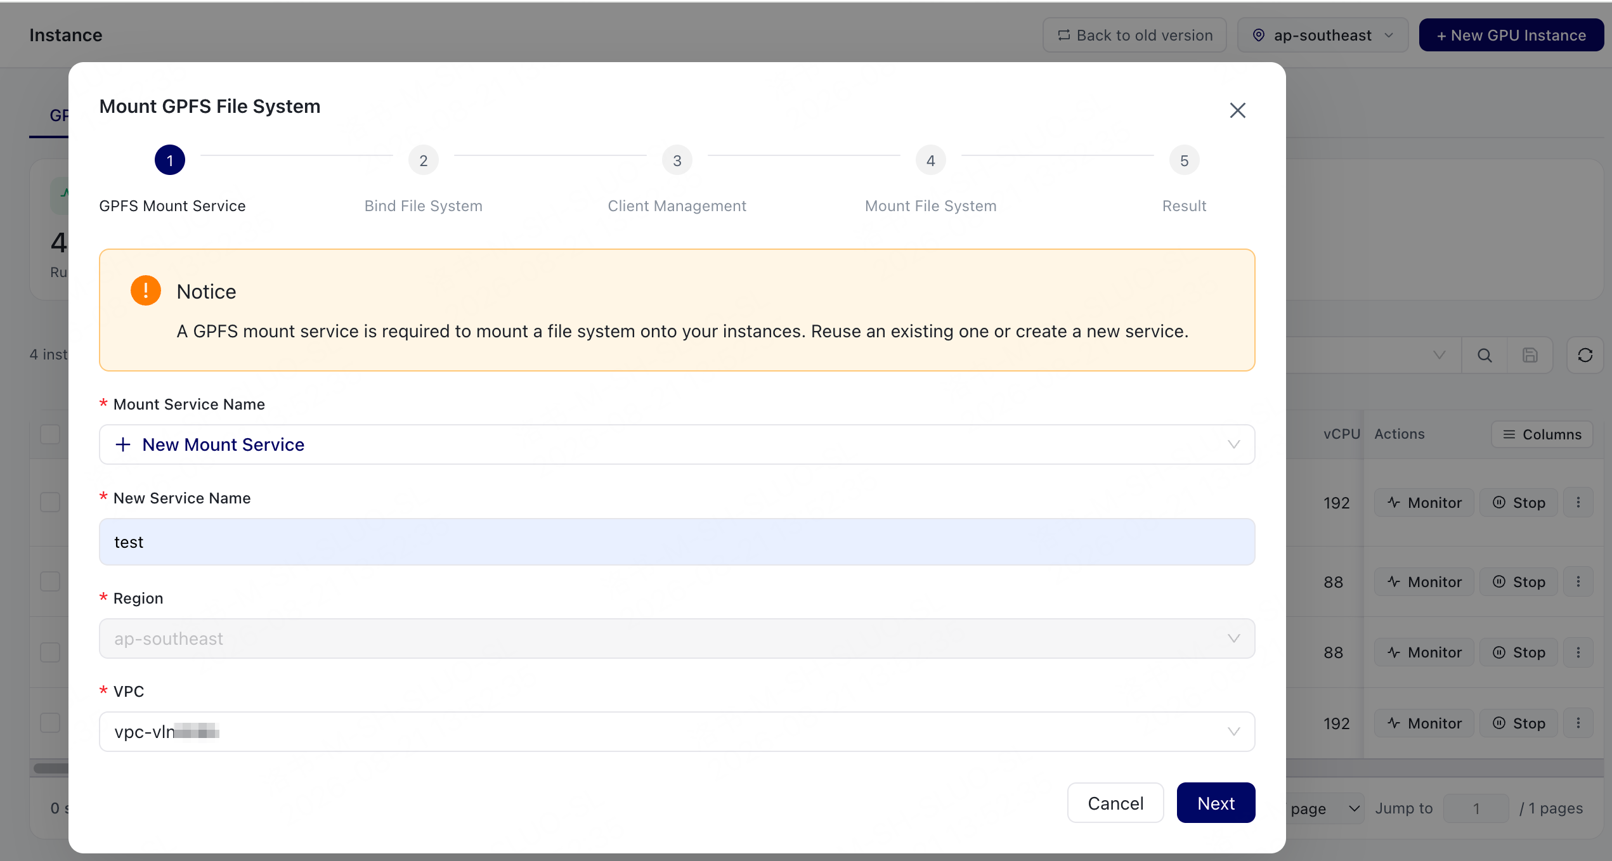
Task: Click the Actions column header
Action: click(1400, 434)
